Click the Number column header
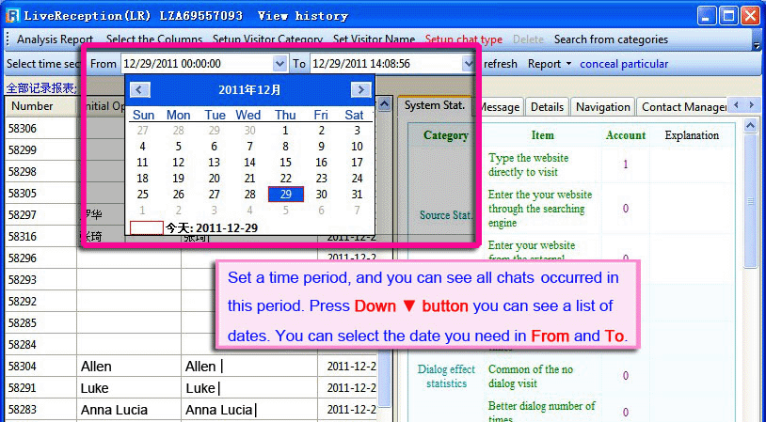Image resolution: width=766 pixels, height=422 pixels. click(40, 106)
